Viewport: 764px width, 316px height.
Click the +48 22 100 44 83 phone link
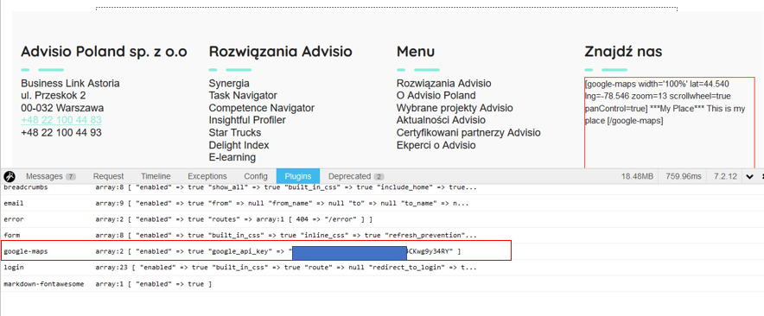[x=61, y=120]
